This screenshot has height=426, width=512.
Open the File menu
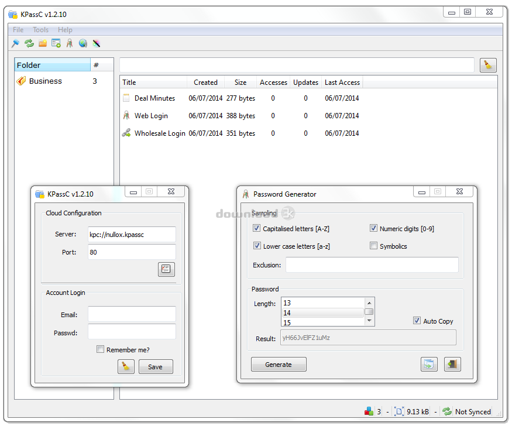(18, 30)
